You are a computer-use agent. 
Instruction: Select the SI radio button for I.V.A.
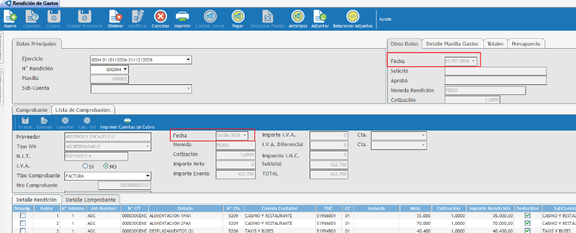click(x=85, y=166)
